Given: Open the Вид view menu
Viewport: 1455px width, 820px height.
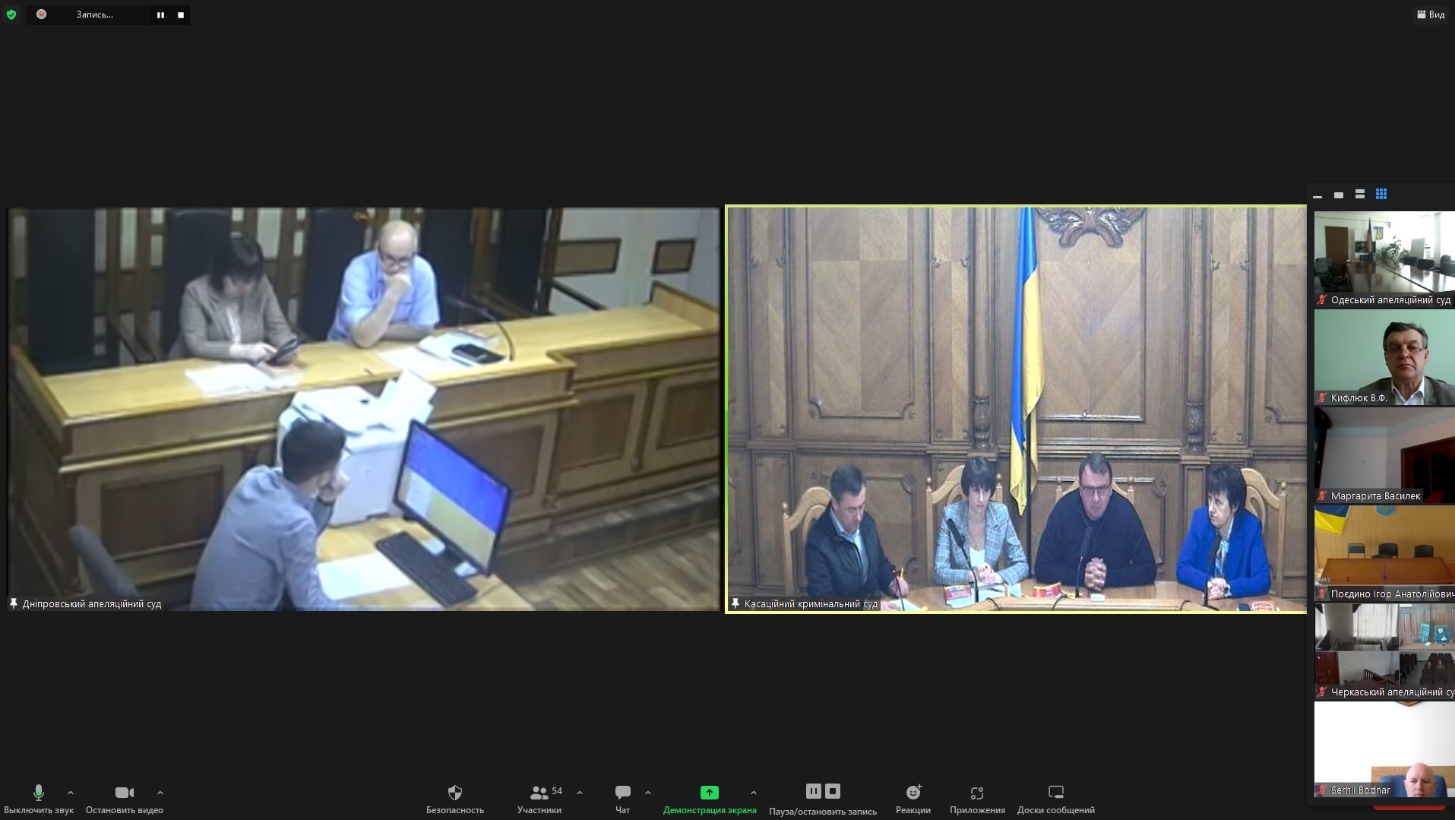Looking at the screenshot, I should (x=1431, y=14).
